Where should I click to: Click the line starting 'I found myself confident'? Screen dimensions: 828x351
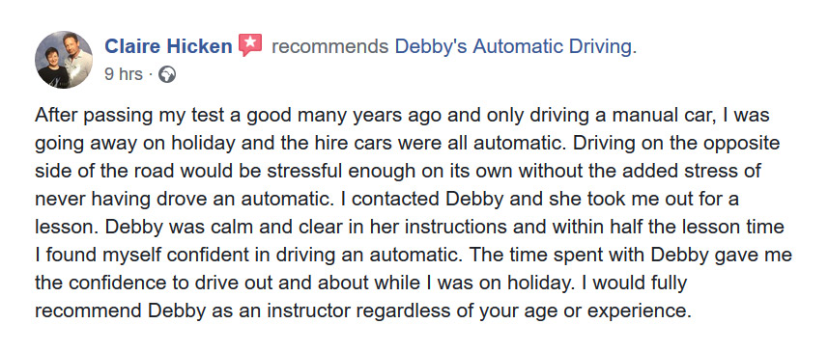click(414, 256)
